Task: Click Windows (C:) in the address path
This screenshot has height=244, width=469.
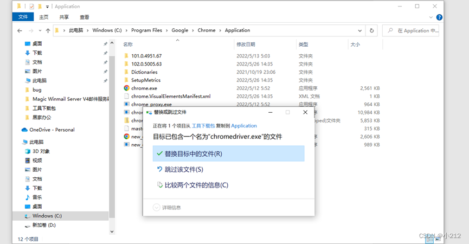Action: click(x=107, y=30)
